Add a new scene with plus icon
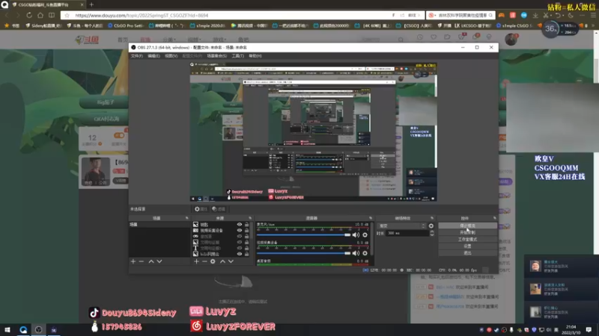 (x=133, y=262)
